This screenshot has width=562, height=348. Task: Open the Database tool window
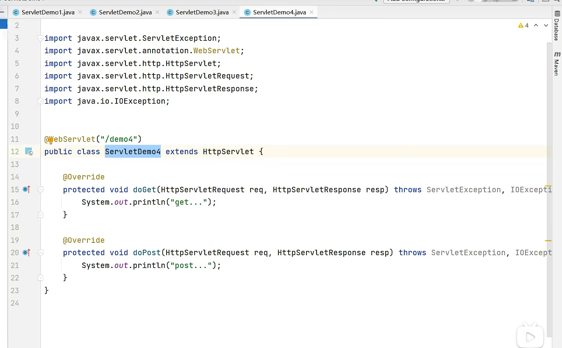pos(557,26)
